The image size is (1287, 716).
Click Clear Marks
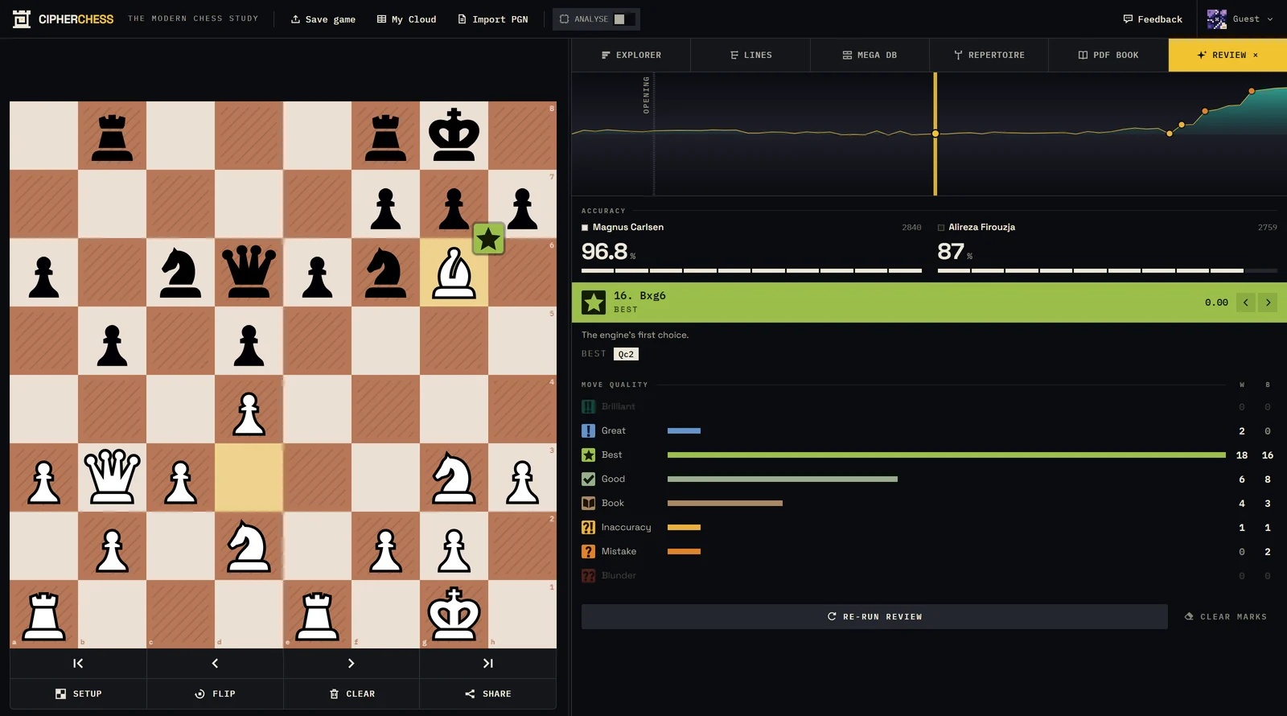[x=1226, y=616]
